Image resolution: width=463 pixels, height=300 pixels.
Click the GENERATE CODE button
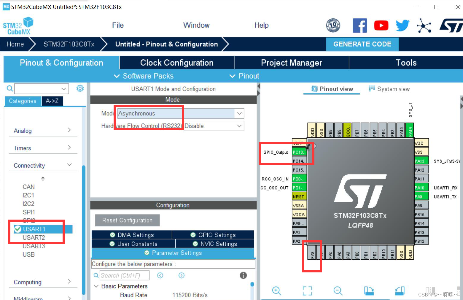click(x=362, y=44)
